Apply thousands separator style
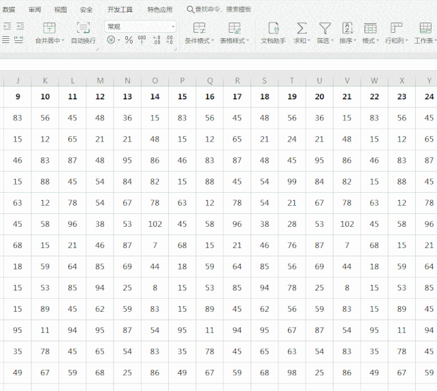 [x=142, y=40]
